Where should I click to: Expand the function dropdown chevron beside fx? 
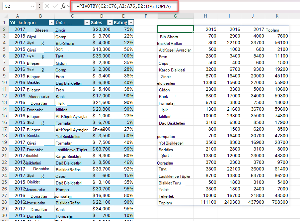pos(69,6)
